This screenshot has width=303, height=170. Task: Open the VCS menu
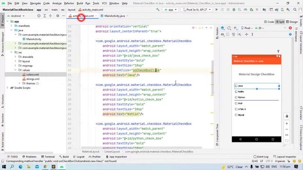pos(104,3)
